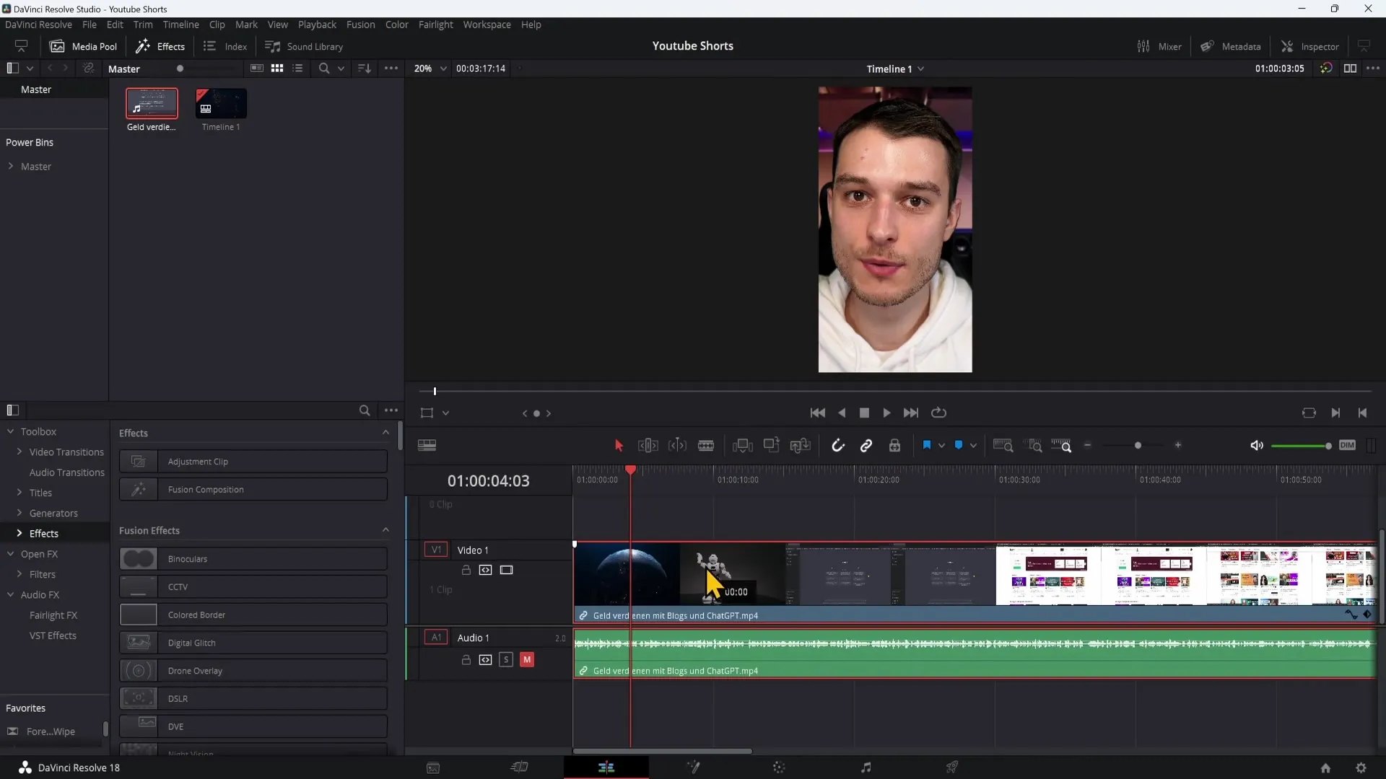Jump to first frame of timeline
The image size is (1386, 779).
tap(818, 413)
